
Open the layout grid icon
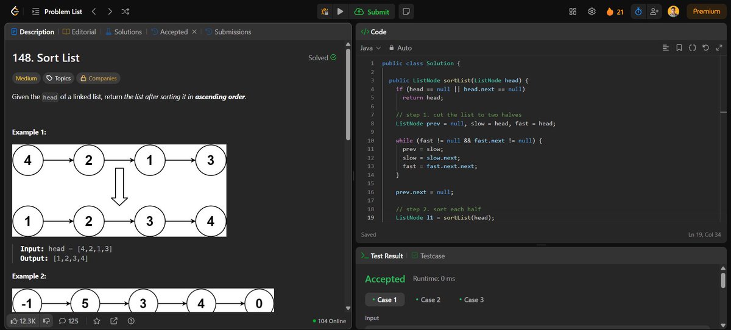pyautogui.click(x=573, y=12)
